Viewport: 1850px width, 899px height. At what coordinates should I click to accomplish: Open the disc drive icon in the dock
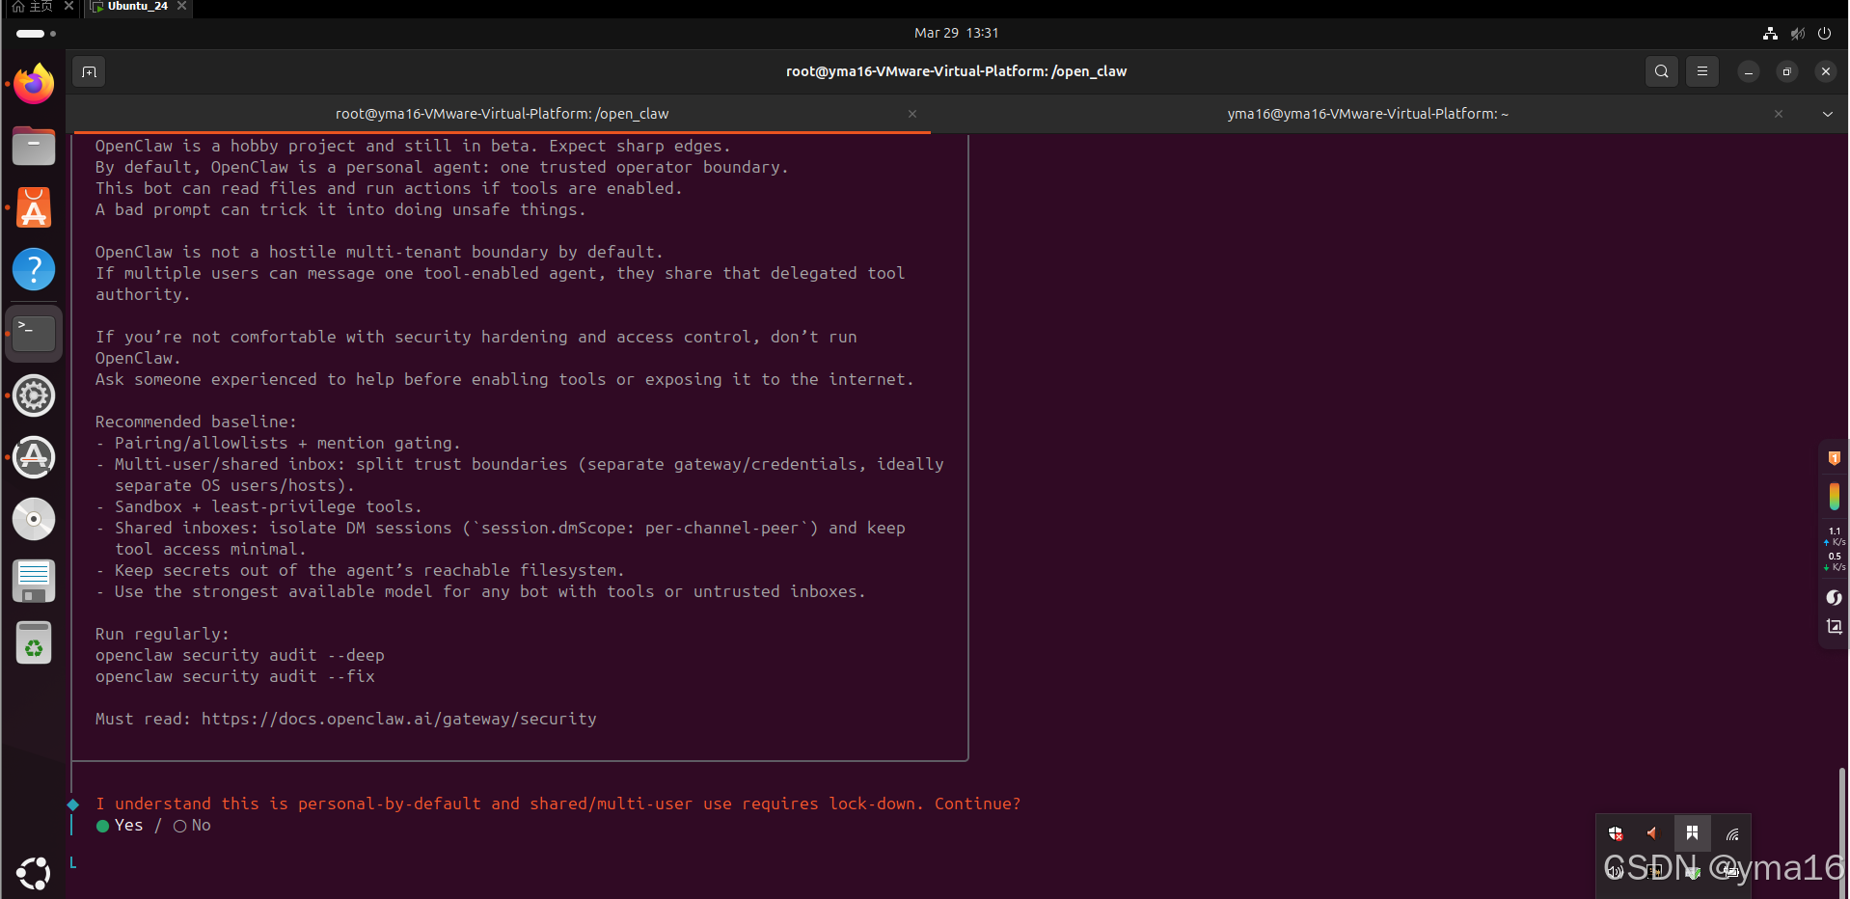pos(34,519)
